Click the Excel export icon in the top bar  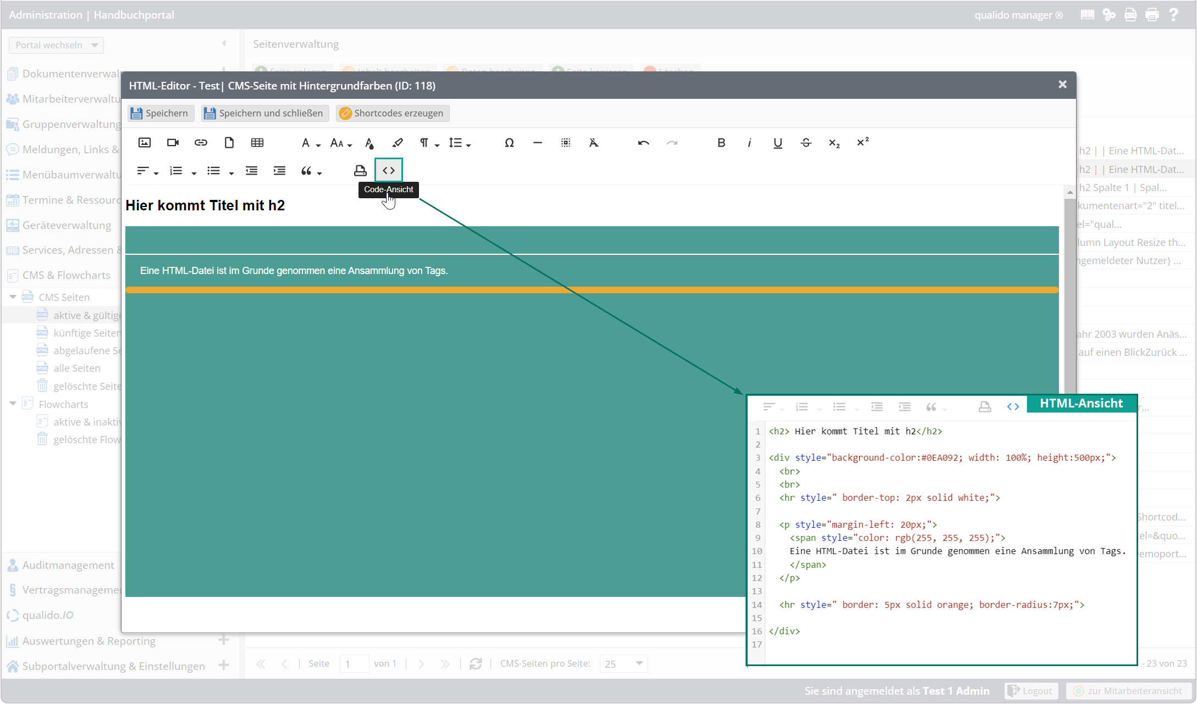click(1130, 15)
